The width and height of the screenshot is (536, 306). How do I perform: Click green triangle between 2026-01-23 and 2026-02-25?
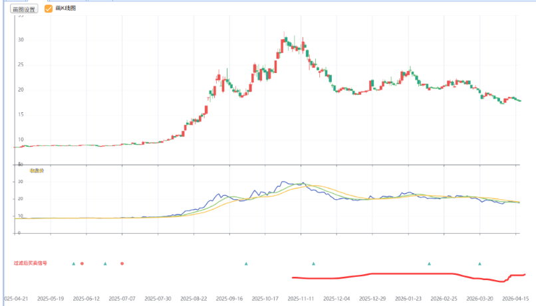[x=430, y=264]
